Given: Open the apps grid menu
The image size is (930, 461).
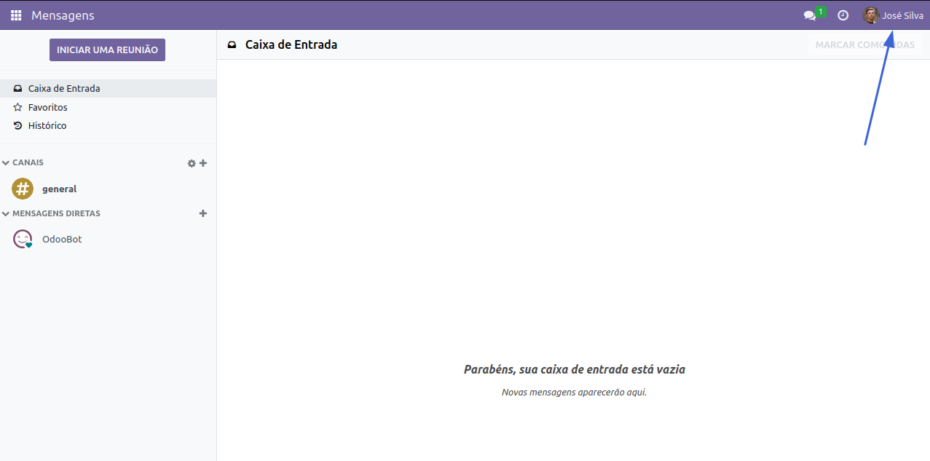Looking at the screenshot, I should coord(16,15).
